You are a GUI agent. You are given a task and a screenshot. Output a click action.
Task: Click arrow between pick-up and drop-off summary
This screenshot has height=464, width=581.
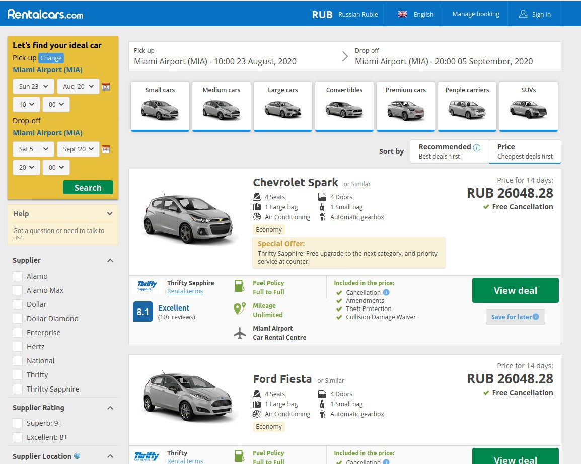coord(344,56)
